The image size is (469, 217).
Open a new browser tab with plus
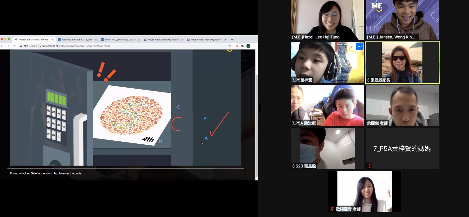[x=232, y=40]
